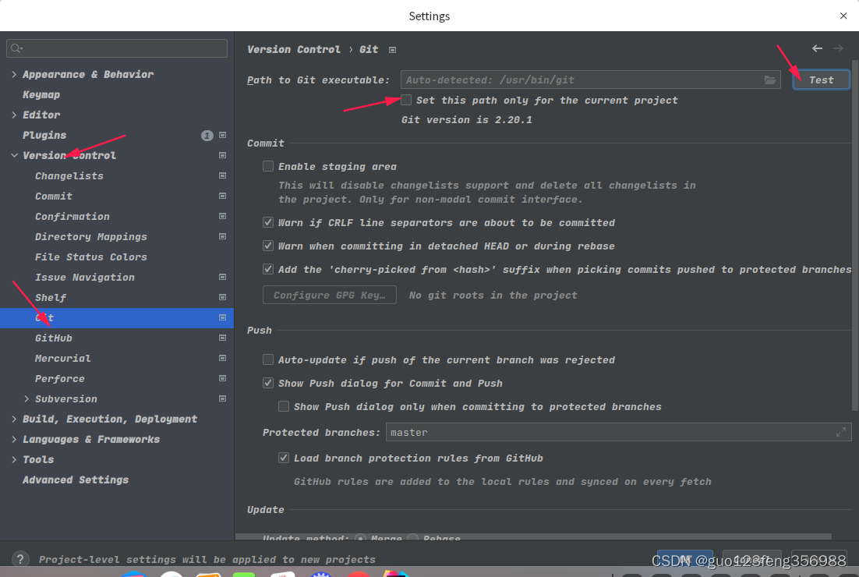Click the Test button for Git executable

822,80
